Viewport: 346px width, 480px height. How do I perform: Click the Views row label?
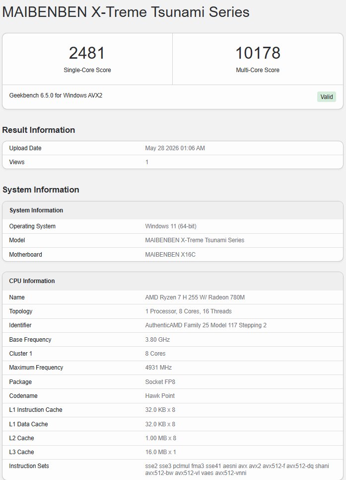click(x=17, y=162)
